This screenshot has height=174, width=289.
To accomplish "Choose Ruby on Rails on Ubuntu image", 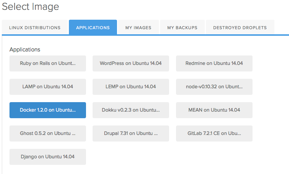I will click(x=48, y=63).
